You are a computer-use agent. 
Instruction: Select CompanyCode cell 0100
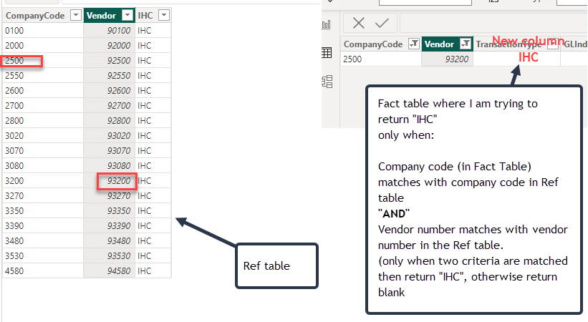43,30
